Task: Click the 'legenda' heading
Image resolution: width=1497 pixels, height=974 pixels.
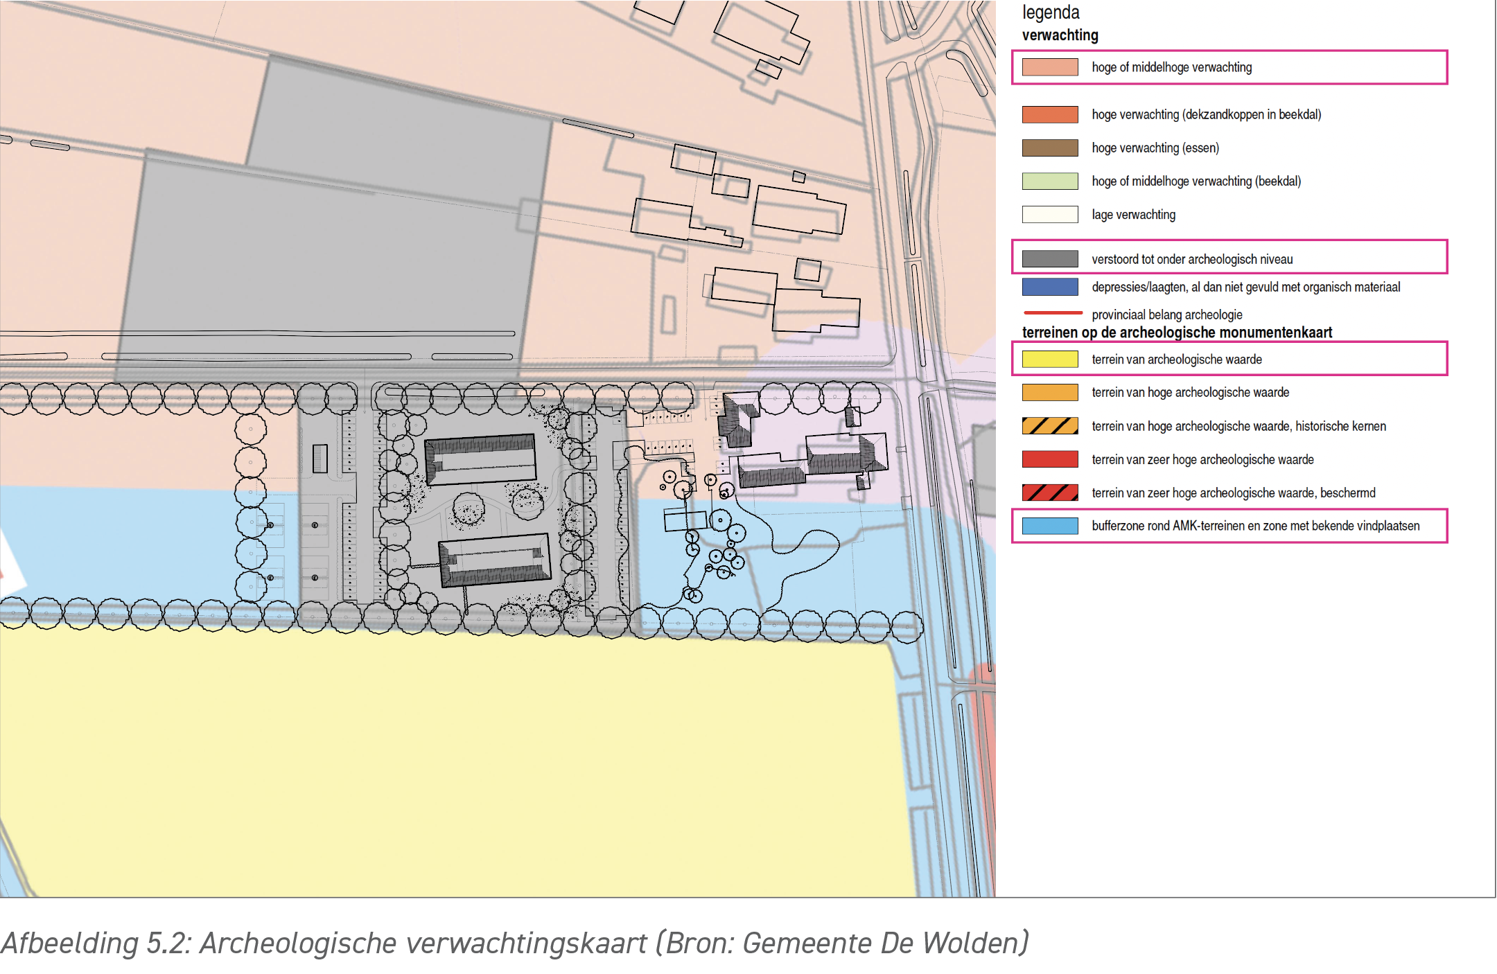Action: pos(1051,12)
